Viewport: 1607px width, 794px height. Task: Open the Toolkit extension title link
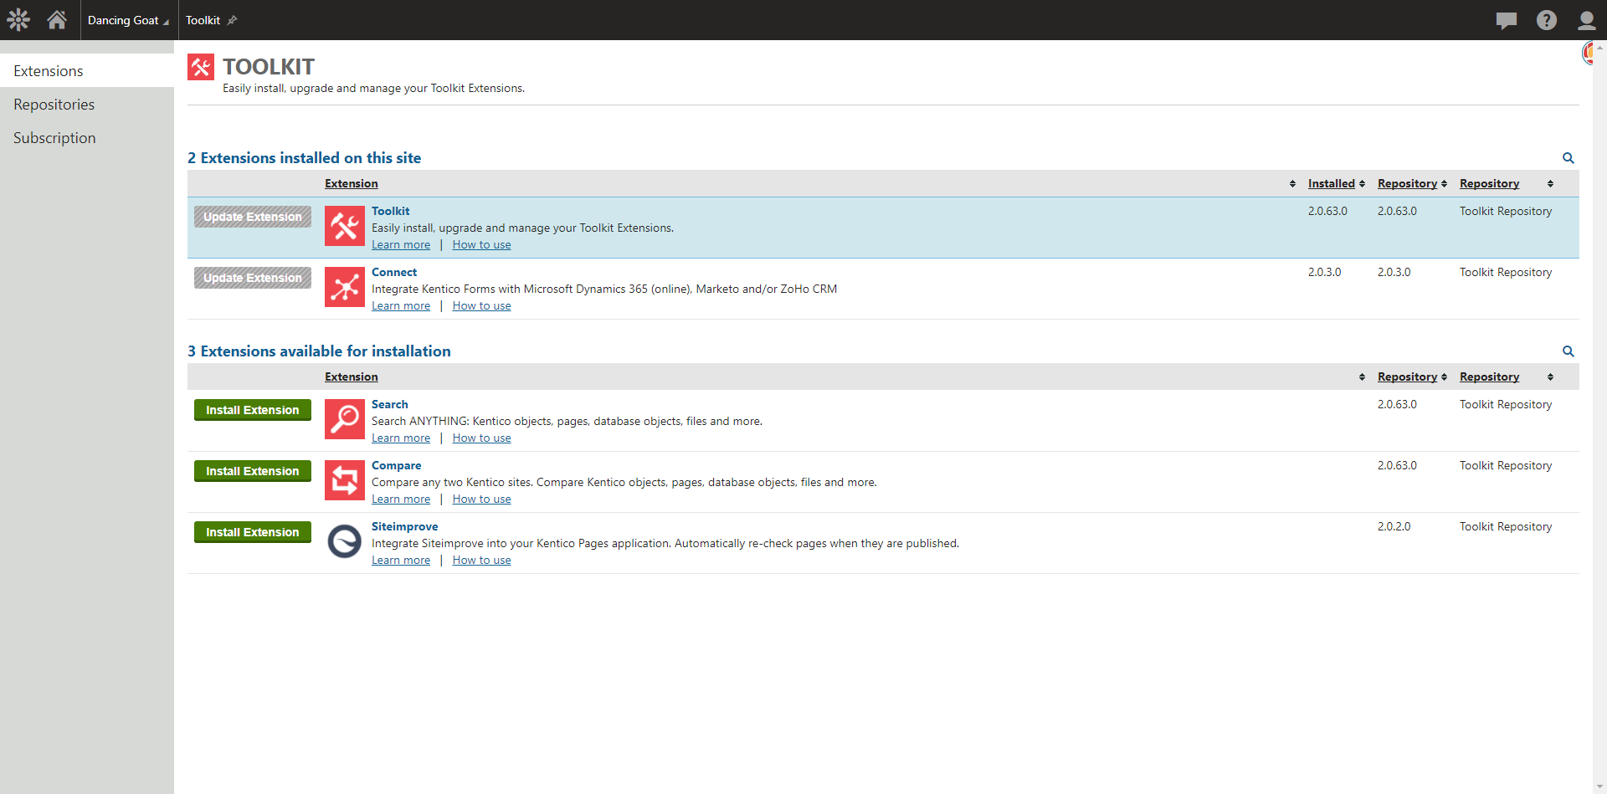390,211
